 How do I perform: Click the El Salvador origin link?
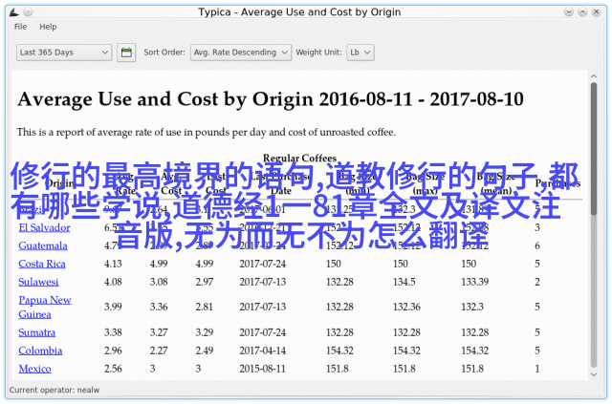pyautogui.click(x=44, y=228)
